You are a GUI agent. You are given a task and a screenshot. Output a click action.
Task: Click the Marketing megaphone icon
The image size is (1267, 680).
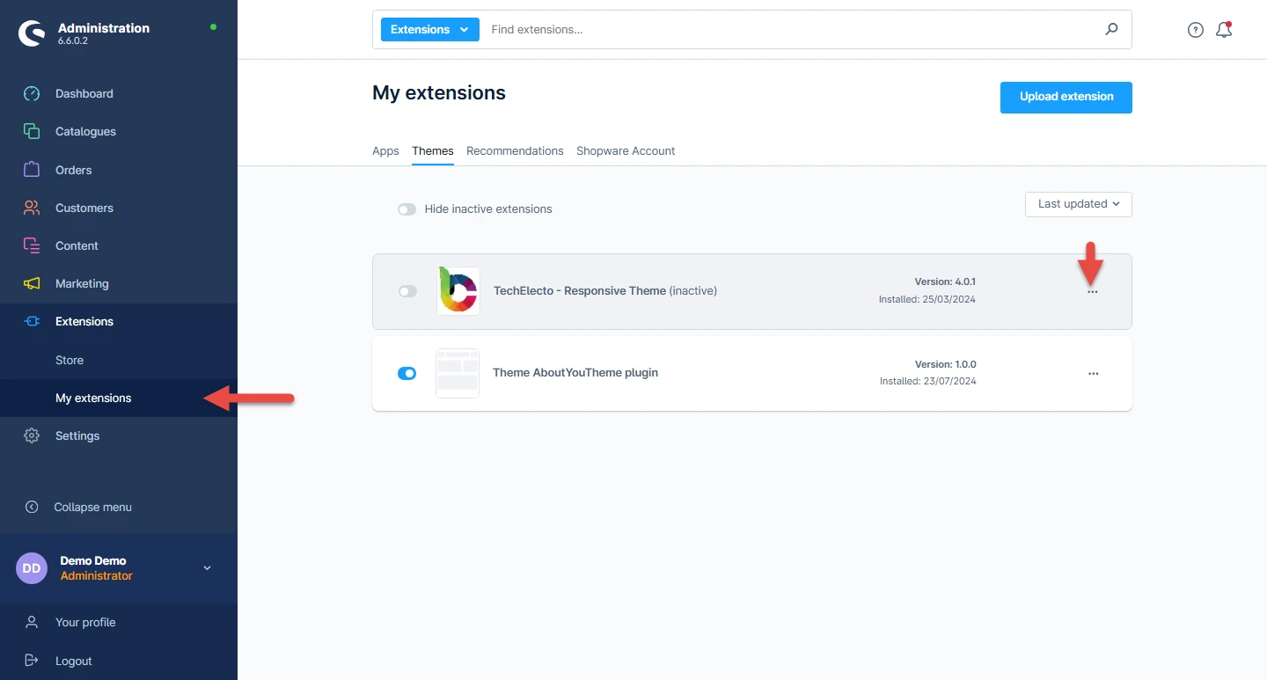coord(32,284)
